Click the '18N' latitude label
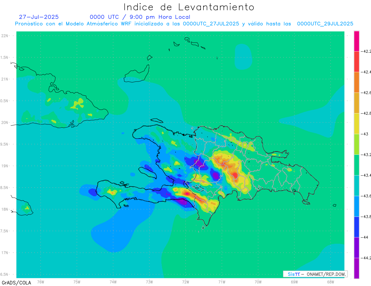Image resolution: width=371 pixels, height=286 pixels. [x=5, y=209]
